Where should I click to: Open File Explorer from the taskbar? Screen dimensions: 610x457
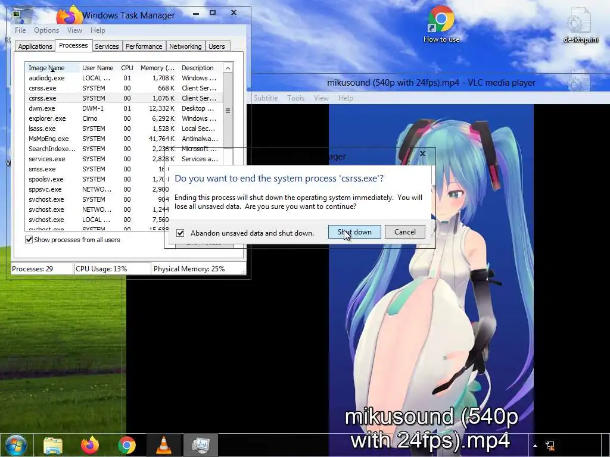point(53,445)
